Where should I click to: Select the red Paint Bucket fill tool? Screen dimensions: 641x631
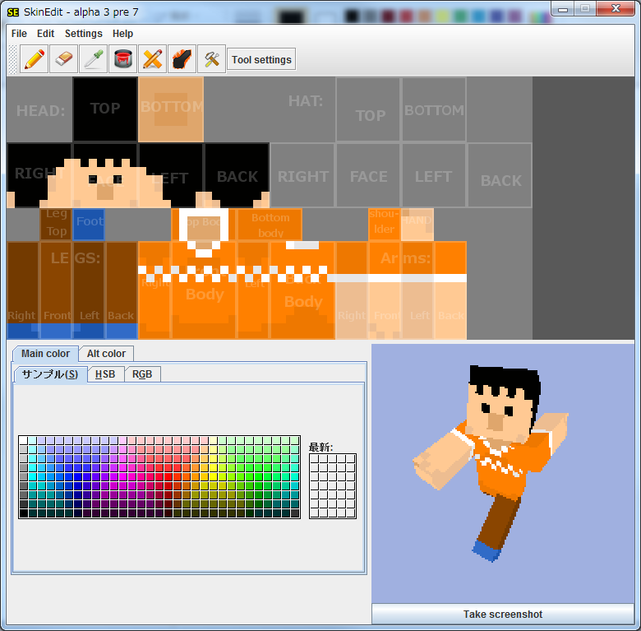(123, 59)
